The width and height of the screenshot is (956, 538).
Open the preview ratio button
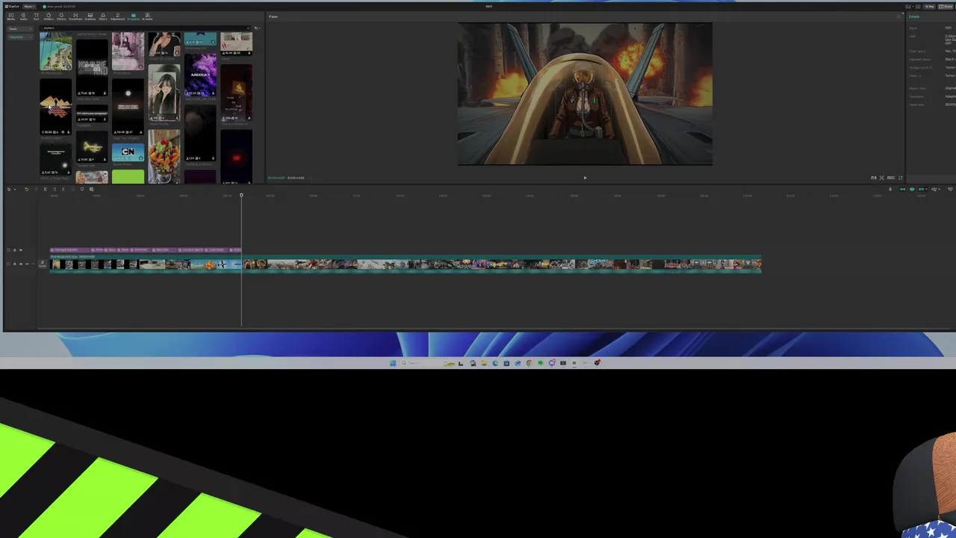[x=890, y=178]
